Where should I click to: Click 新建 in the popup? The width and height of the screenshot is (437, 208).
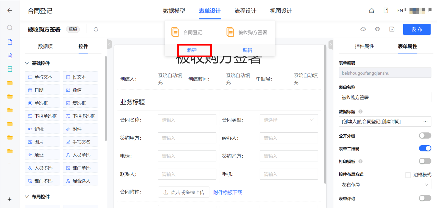(x=192, y=50)
